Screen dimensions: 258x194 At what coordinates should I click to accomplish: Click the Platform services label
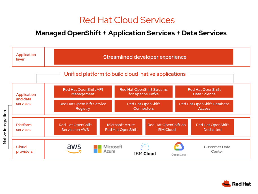[x=24, y=127]
